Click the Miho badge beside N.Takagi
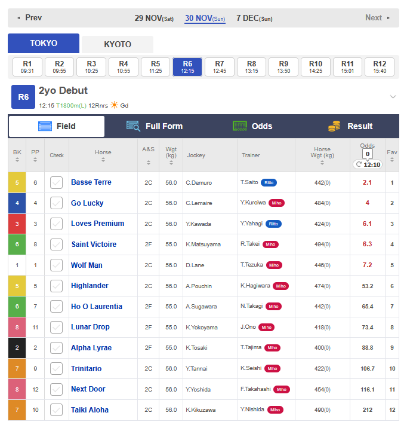Screen dimensions: 407x428 [273, 307]
